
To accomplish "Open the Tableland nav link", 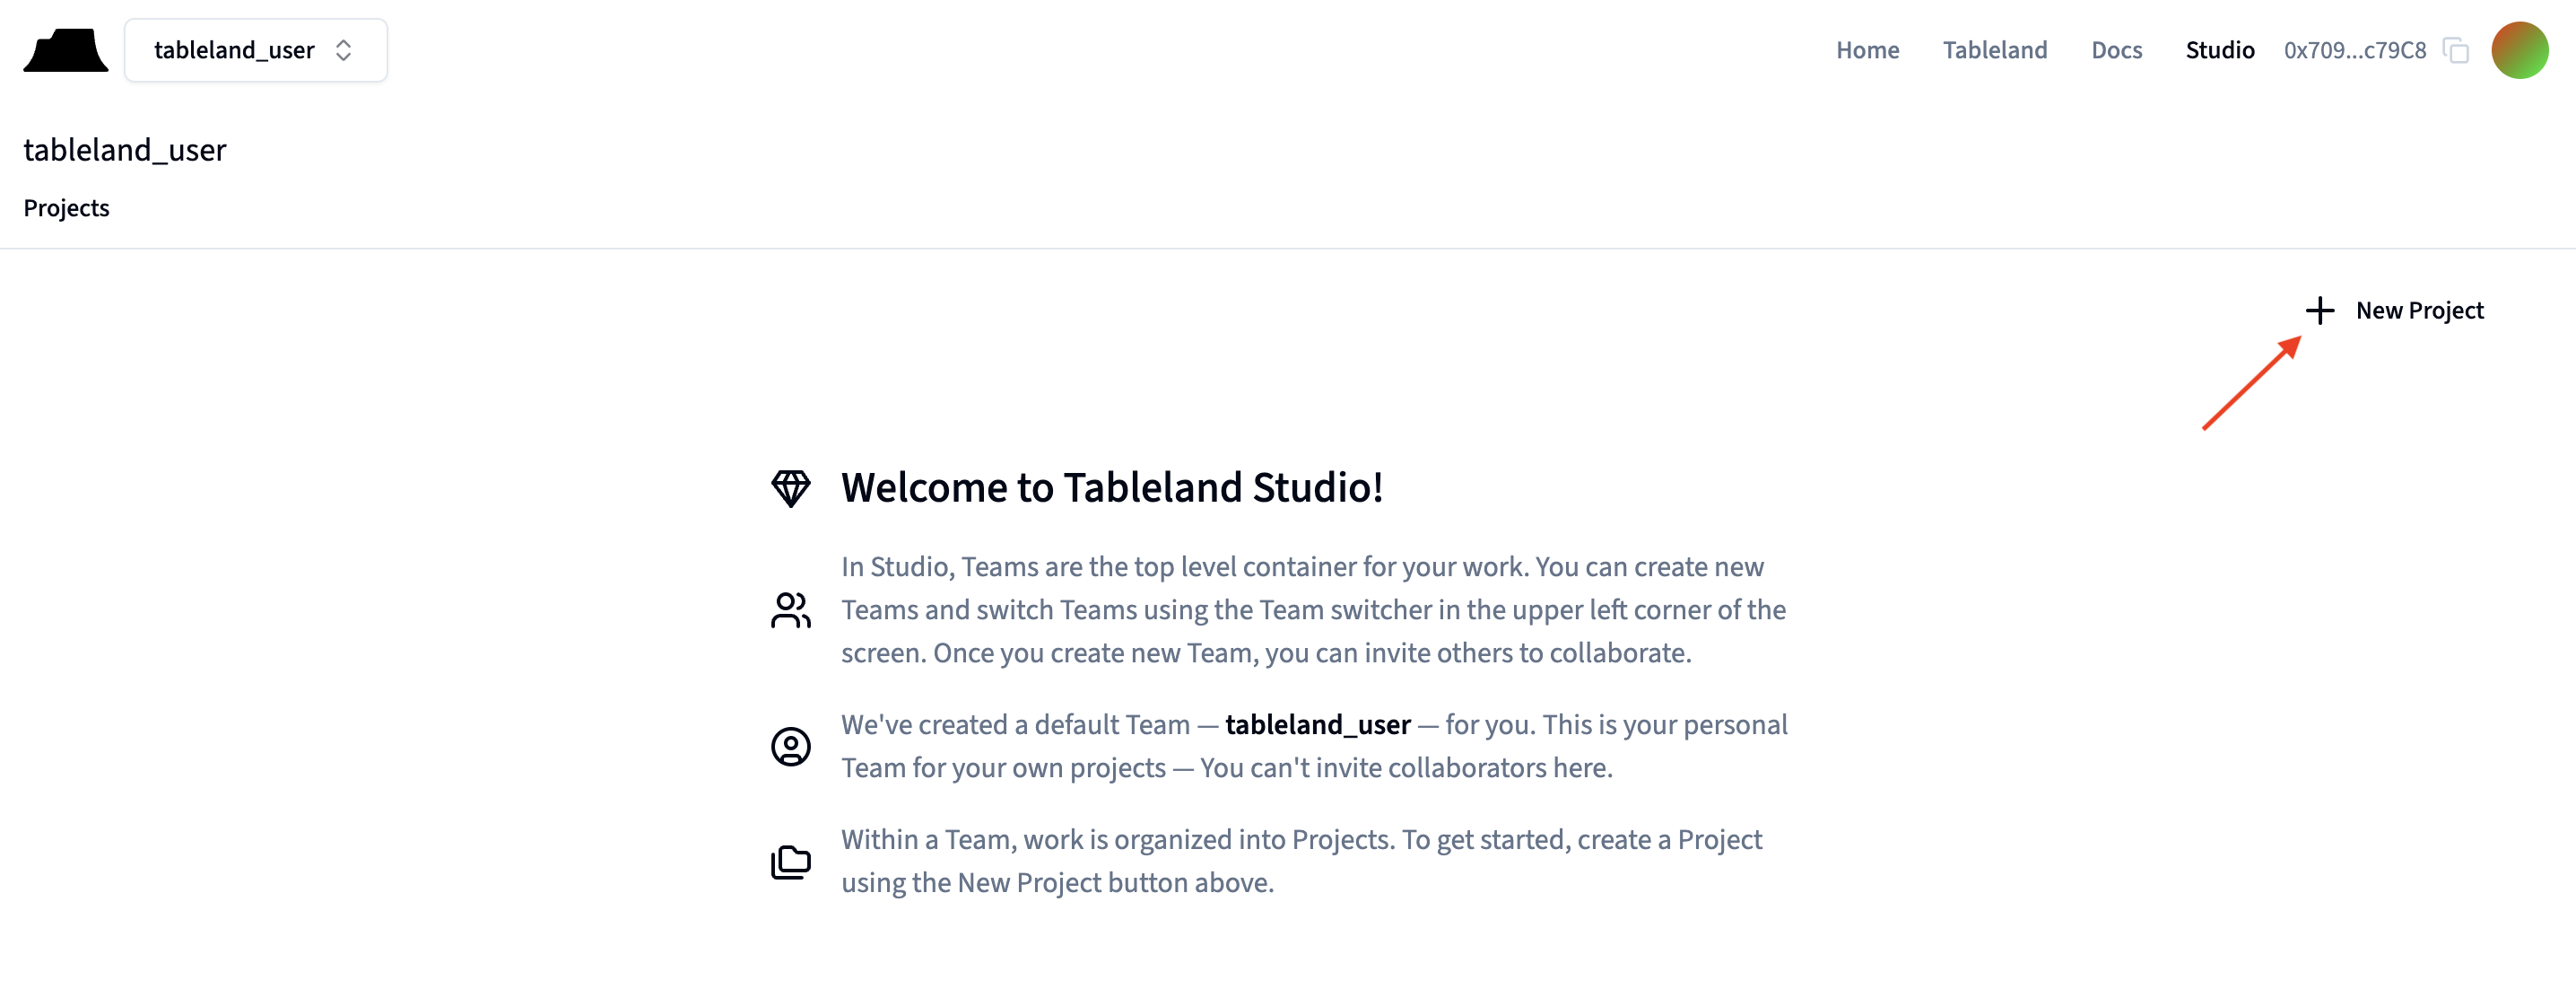I will [x=1994, y=50].
